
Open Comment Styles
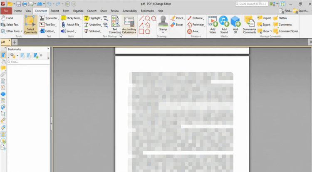click(x=285, y=31)
